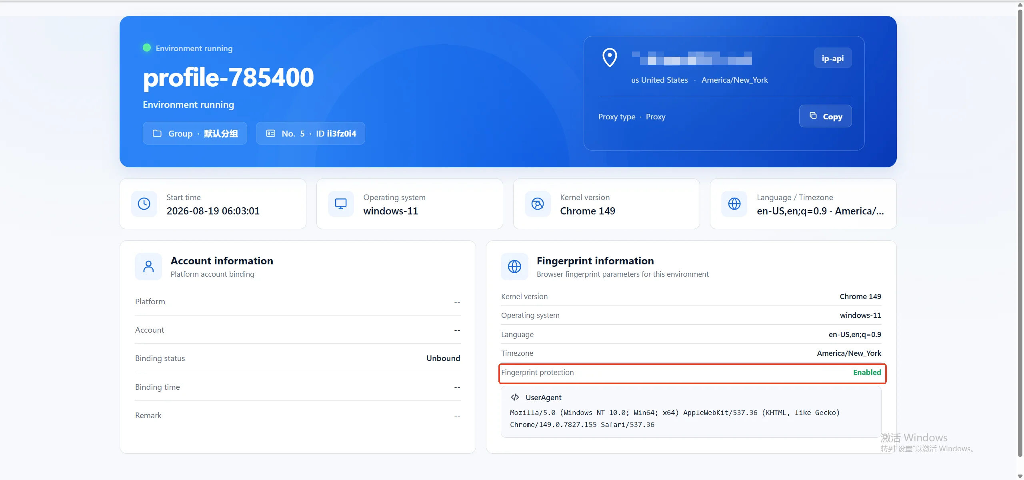Click the Platform row in Account information

click(298, 302)
